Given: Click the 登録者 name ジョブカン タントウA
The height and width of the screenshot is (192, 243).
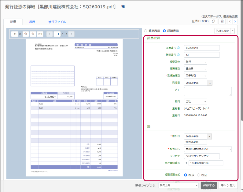Looking at the screenshot, I should [197, 108].
